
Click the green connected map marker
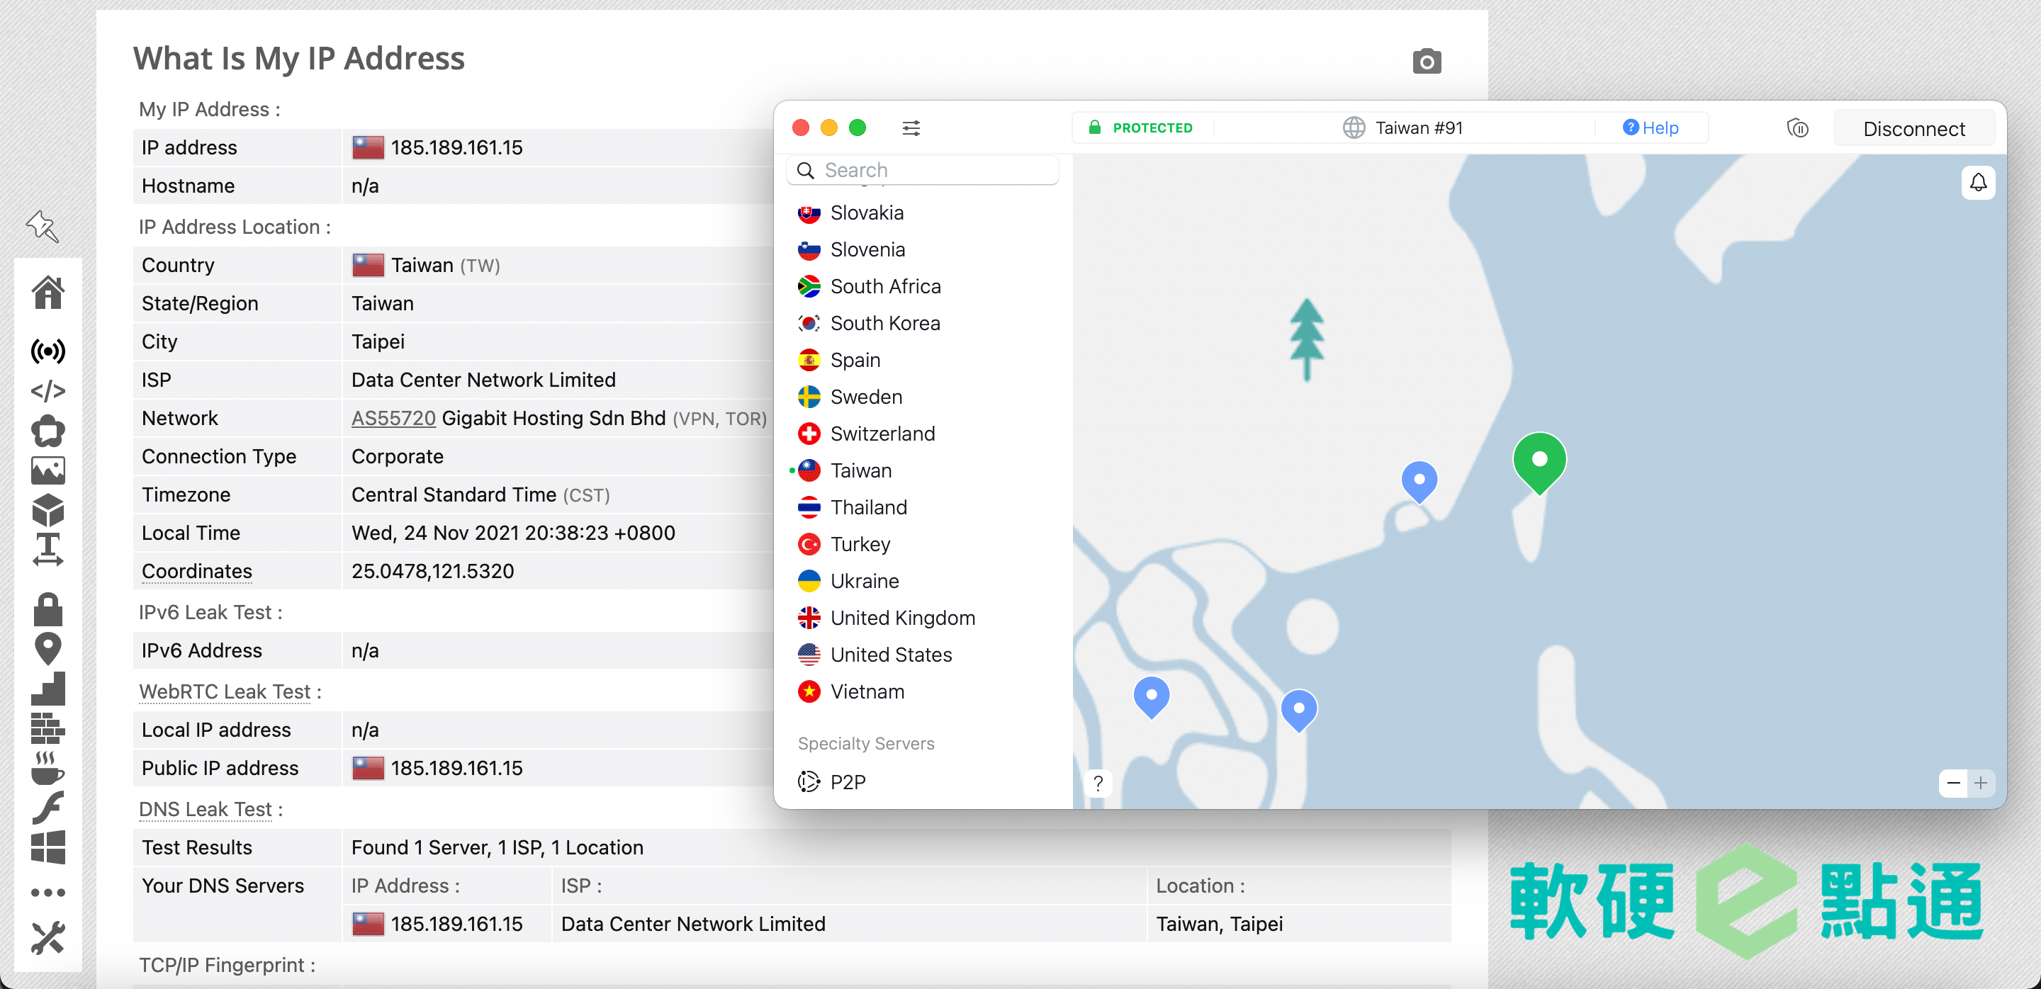click(1539, 460)
